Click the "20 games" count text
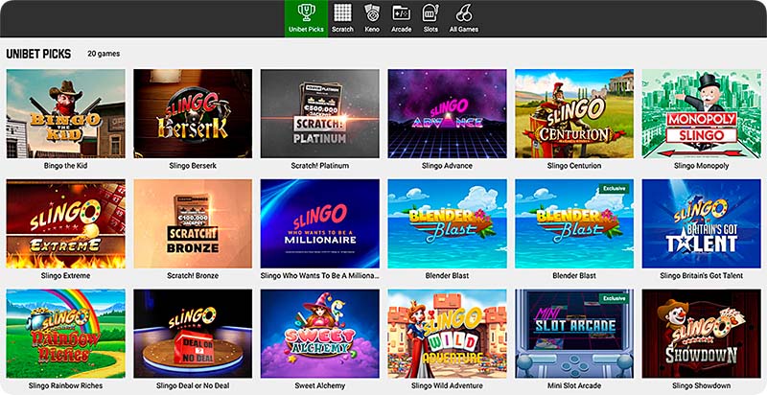Image resolution: width=767 pixels, height=395 pixels. 104,54
